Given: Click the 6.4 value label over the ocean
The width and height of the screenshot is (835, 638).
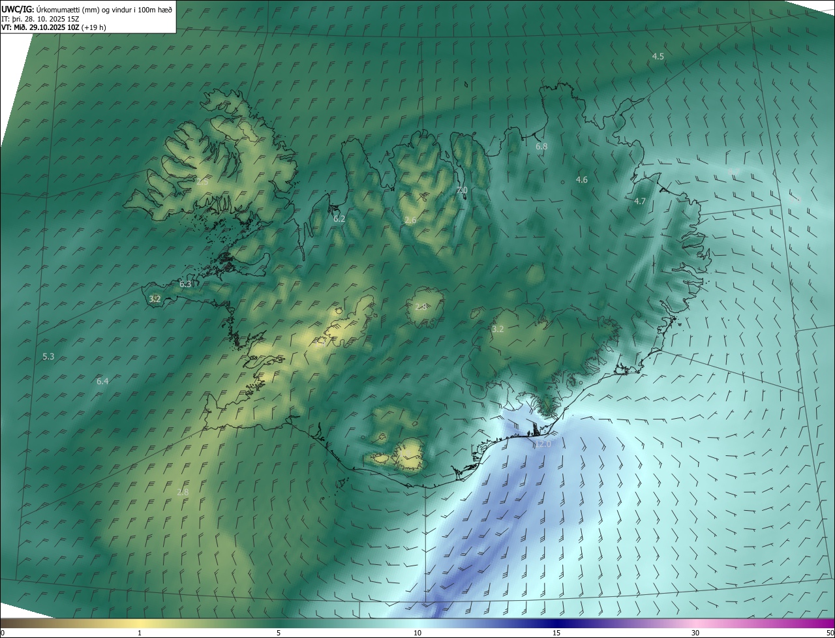Looking at the screenshot, I should coord(102,382).
